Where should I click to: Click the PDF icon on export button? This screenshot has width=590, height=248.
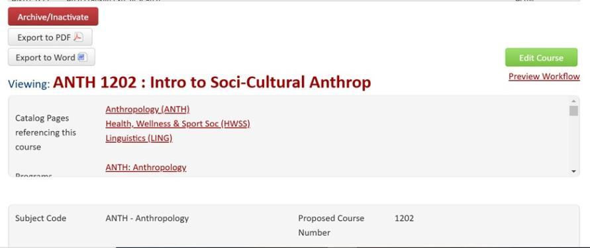tap(78, 37)
